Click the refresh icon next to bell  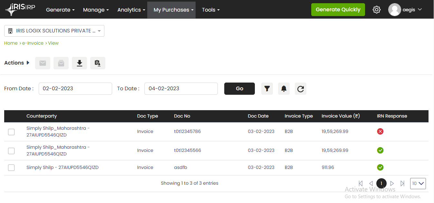(x=300, y=89)
